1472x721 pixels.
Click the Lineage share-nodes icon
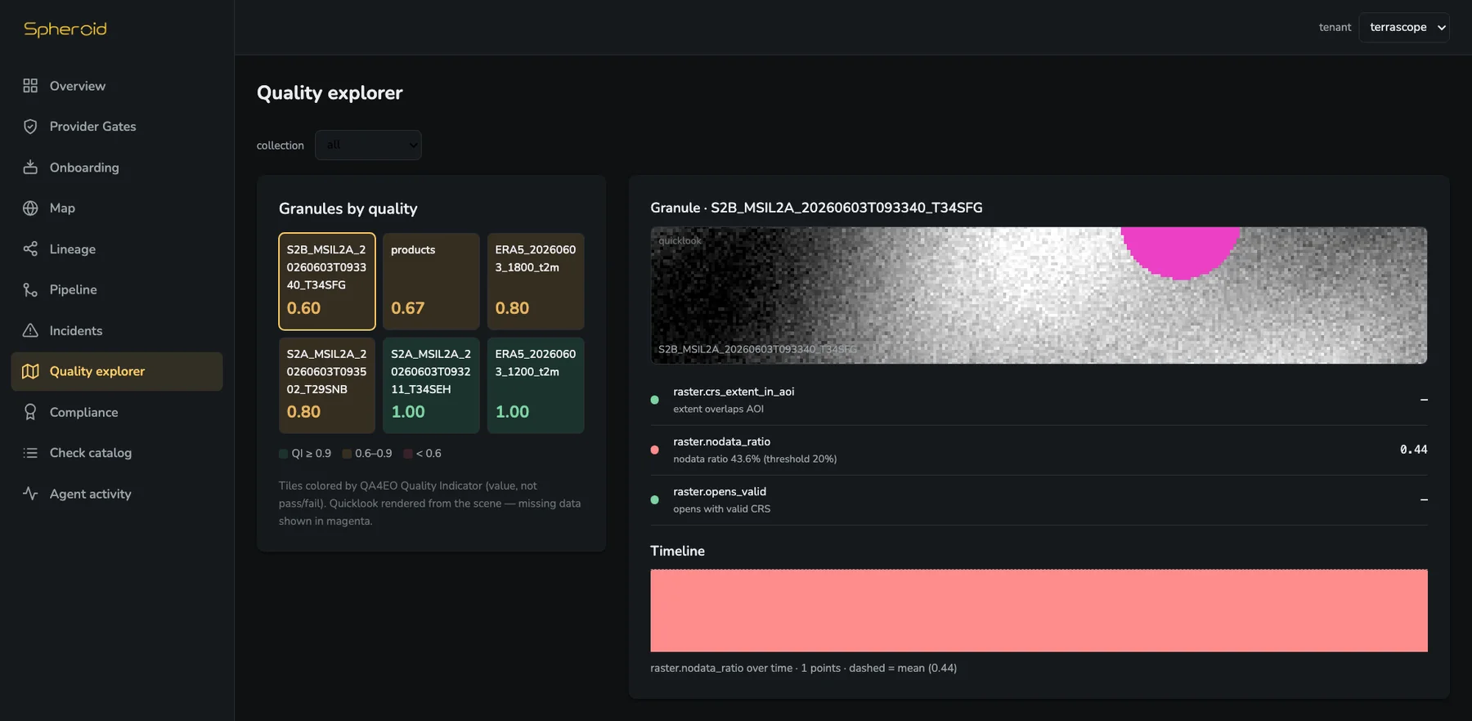[x=30, y=249]
